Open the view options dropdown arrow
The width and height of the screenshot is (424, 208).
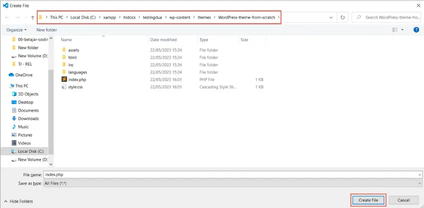(402, 30)
